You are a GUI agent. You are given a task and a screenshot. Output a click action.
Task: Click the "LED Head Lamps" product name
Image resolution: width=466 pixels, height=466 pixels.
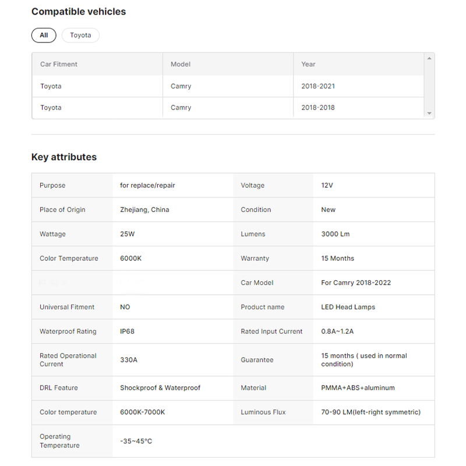(x=348, y=307)
